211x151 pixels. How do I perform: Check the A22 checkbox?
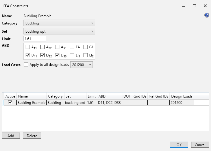pos(43,47)
